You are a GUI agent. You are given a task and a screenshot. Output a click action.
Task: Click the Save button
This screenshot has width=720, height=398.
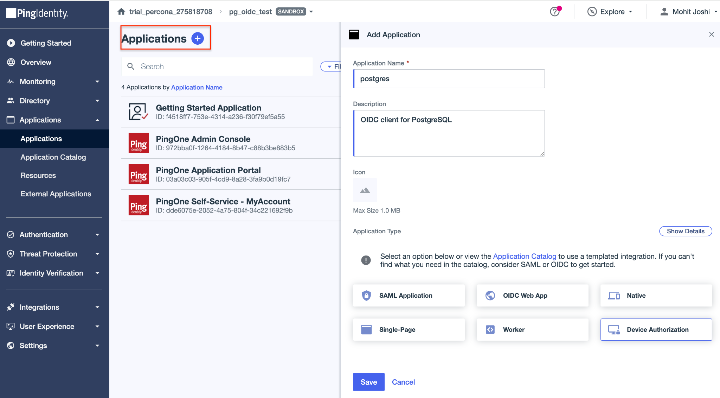[x=368, y=382]
